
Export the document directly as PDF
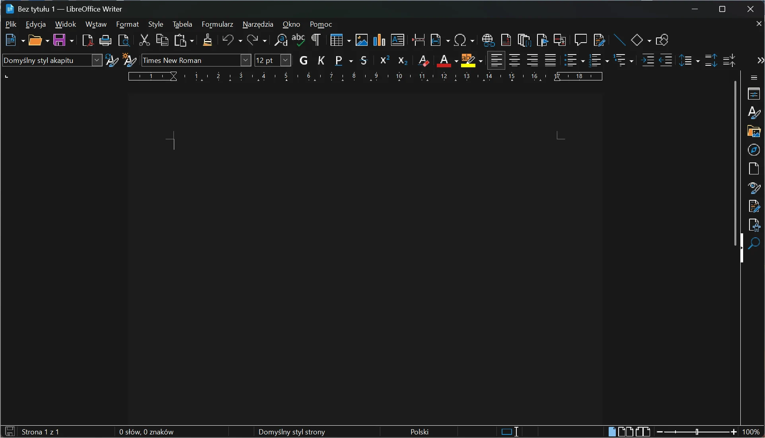[x=87, y=40]
